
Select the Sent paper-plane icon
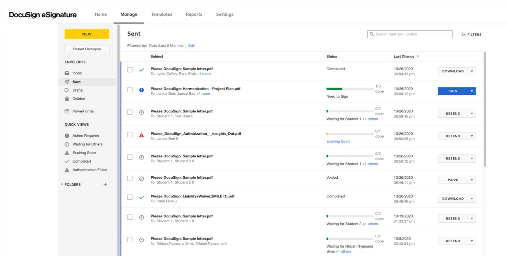(67, 82)
